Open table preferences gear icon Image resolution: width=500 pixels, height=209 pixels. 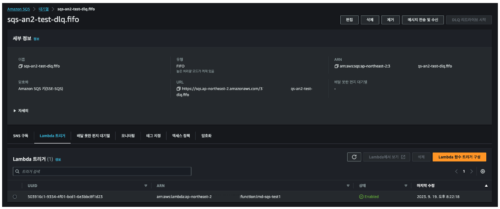483,171
